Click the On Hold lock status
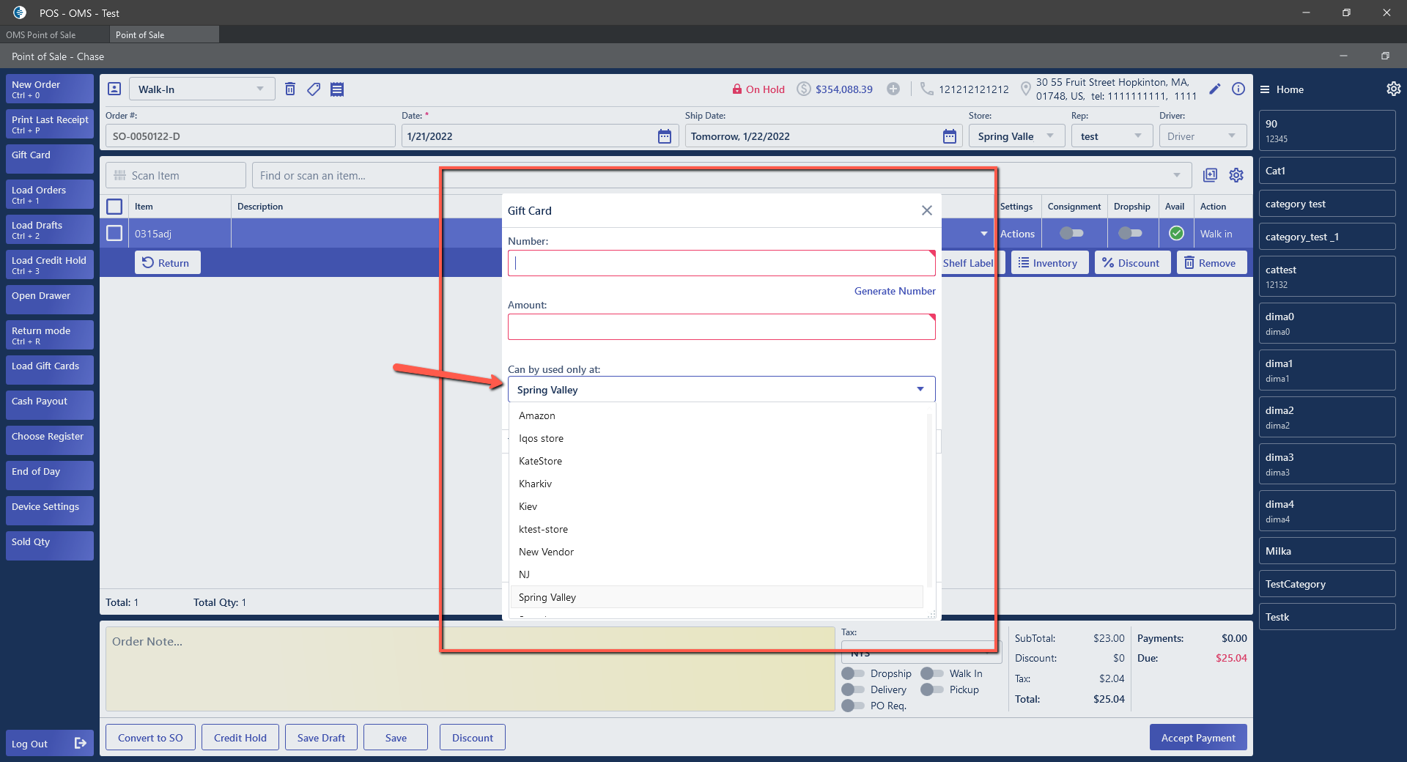This screenshot has width=1407, height=762. 758,89
